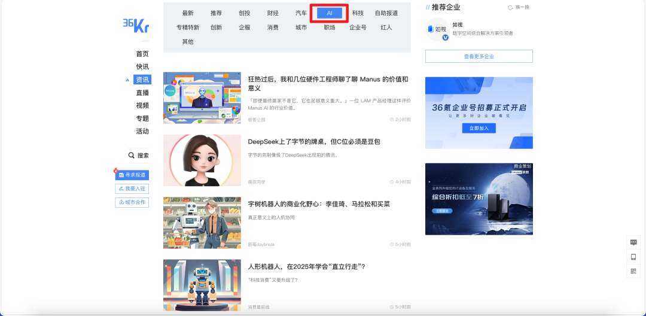Image resolution: width=646 pixels, height=316 pixels.
Task: Click 换一换 to refresh recommended companies
Action: click(522, 7)
